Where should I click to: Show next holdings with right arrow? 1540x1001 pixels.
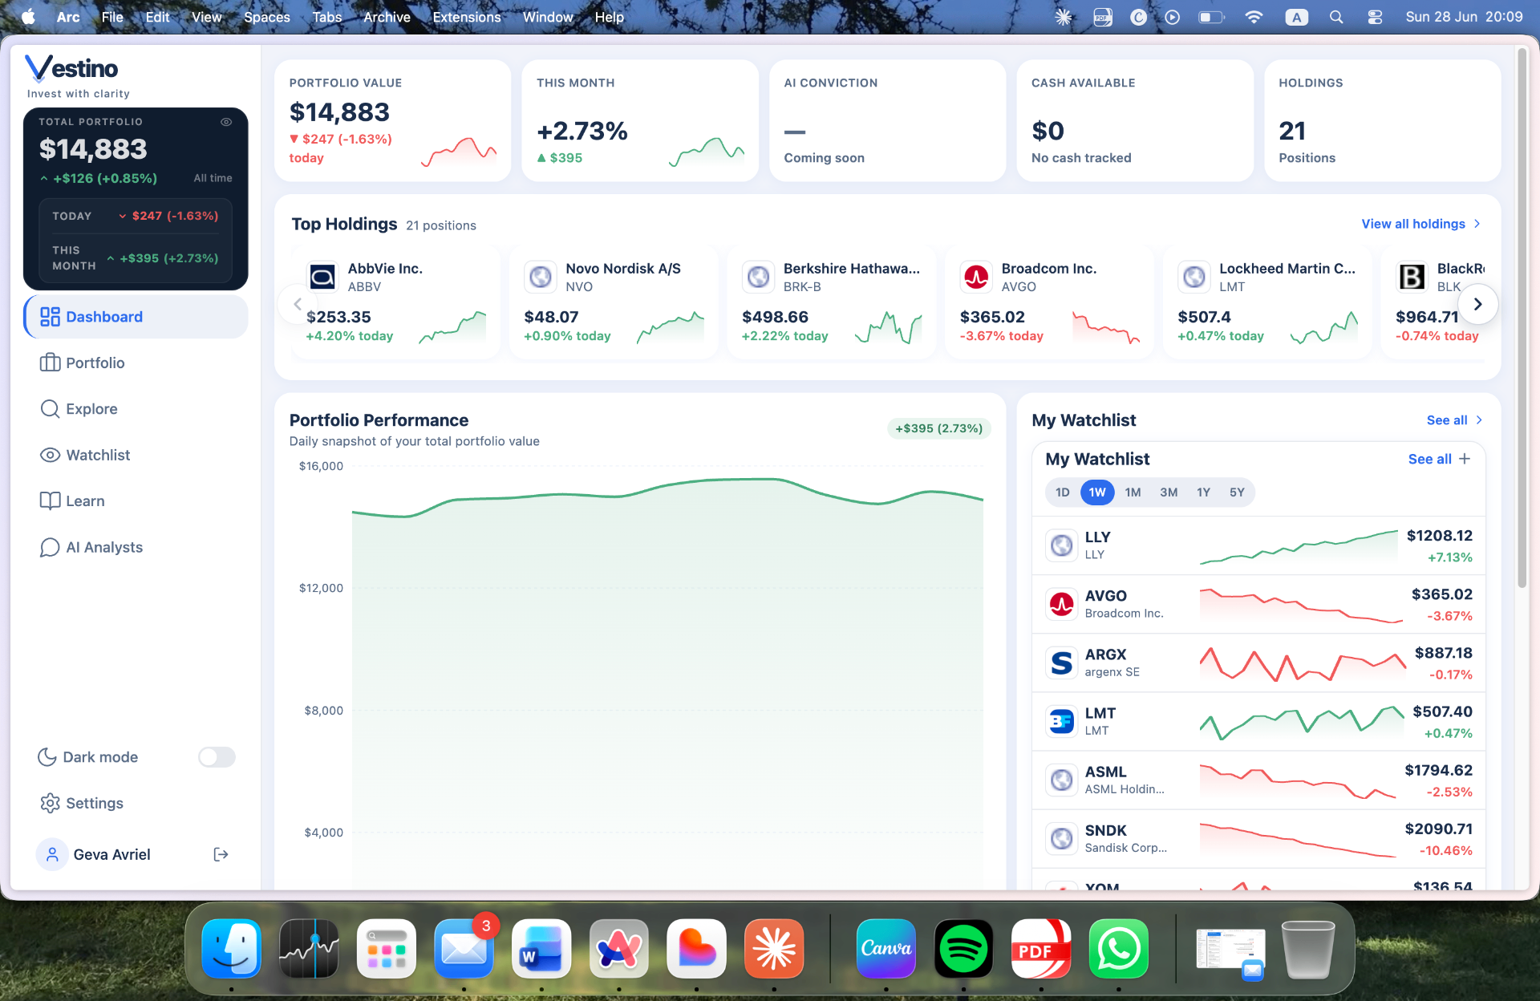pyautogui.click(x=1477, y=304)
